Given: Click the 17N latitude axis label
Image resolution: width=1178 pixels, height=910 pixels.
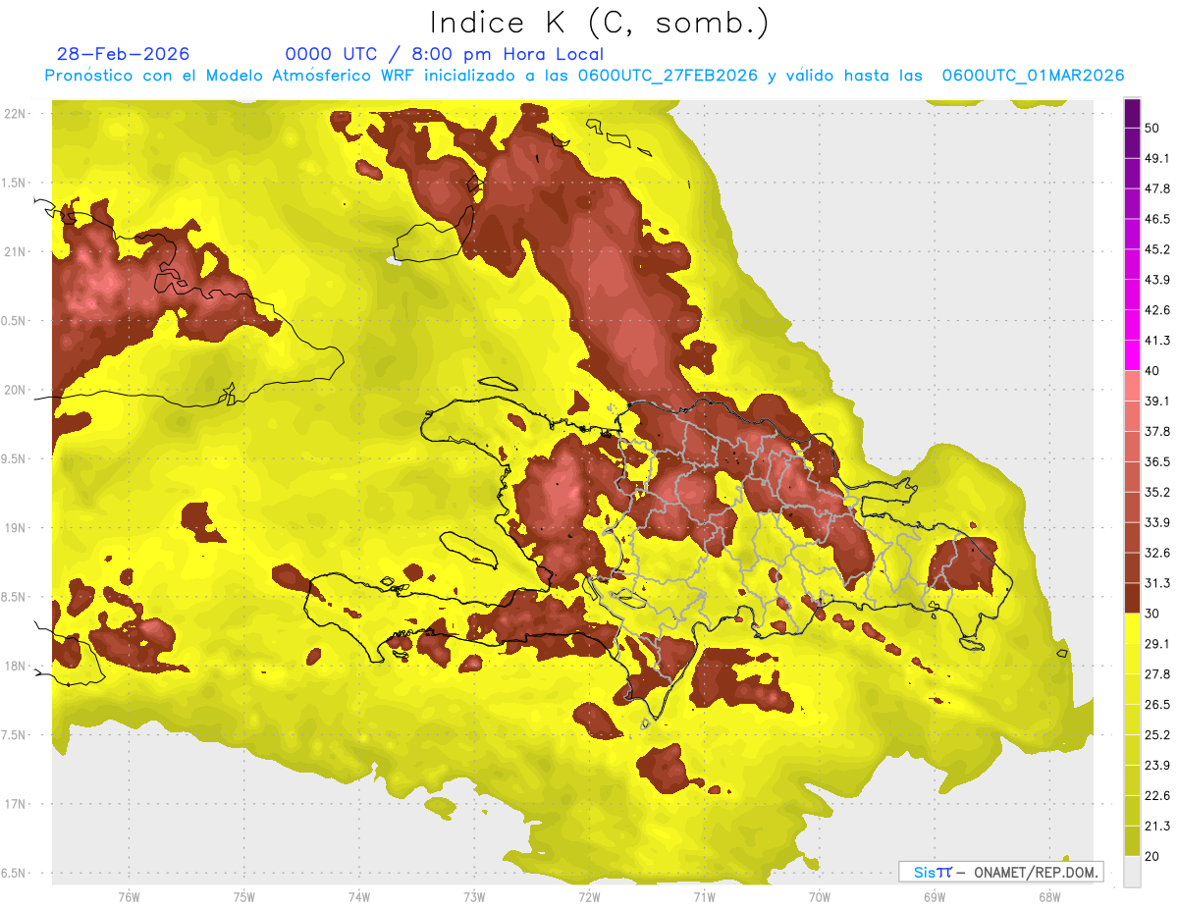Looking at the screenshot, I should 15,804.
